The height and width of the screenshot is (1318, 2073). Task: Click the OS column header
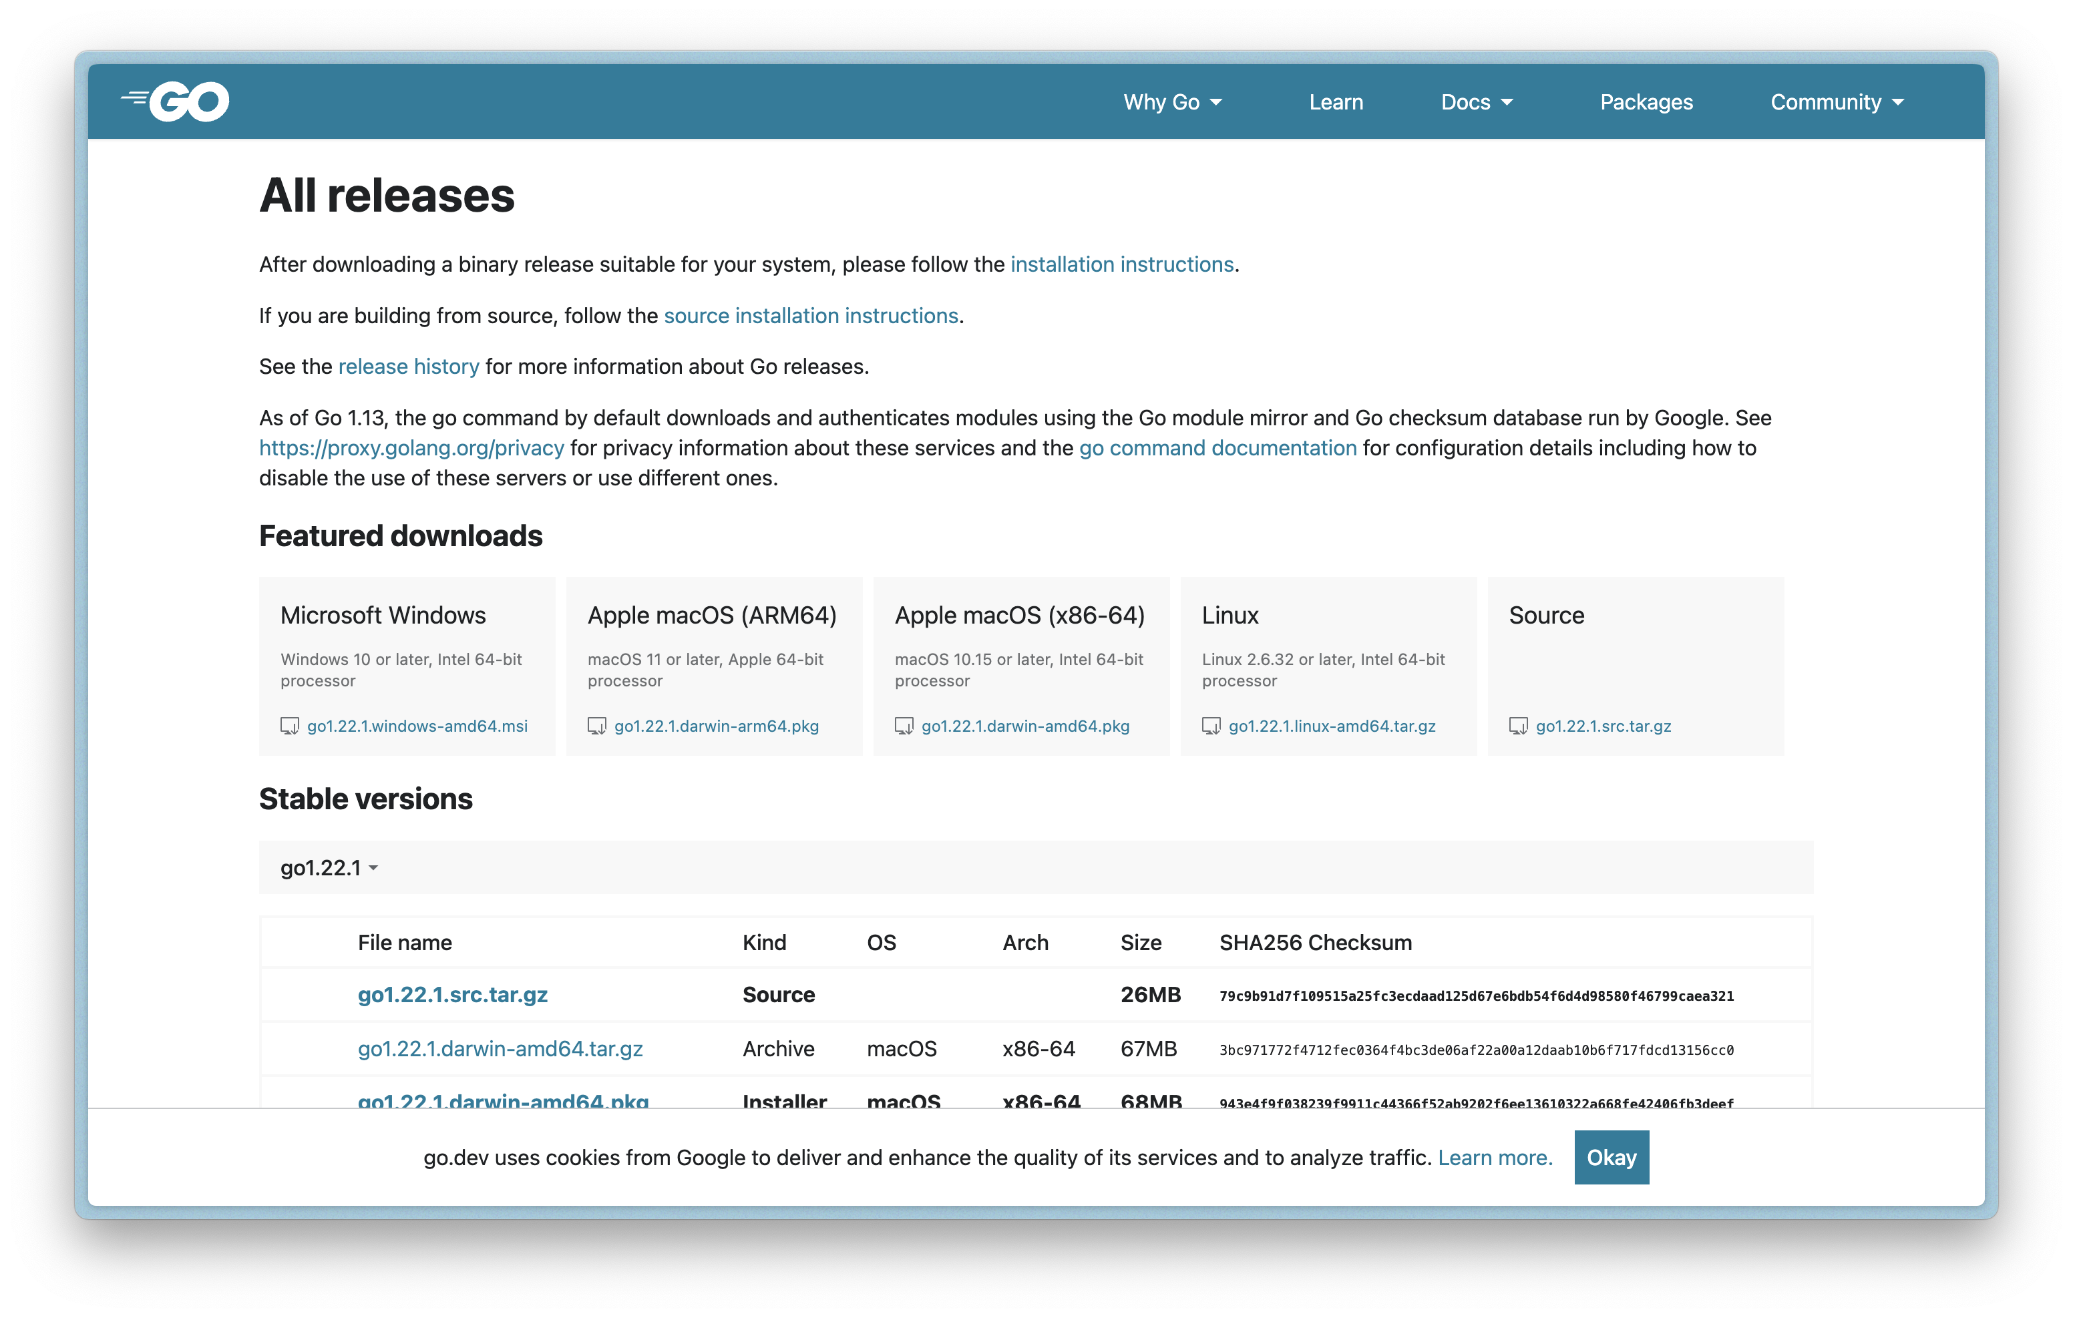881,943
